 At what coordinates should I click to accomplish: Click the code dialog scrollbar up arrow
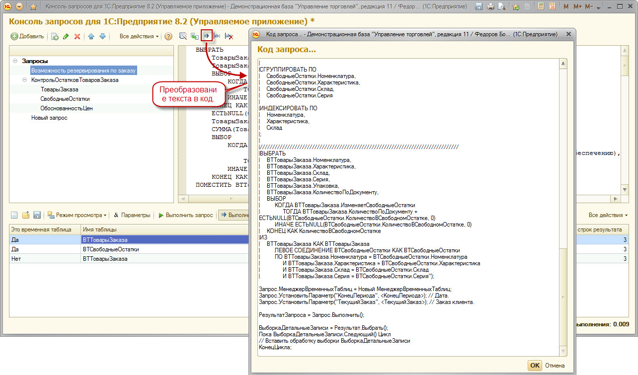(x=563, y=64)
